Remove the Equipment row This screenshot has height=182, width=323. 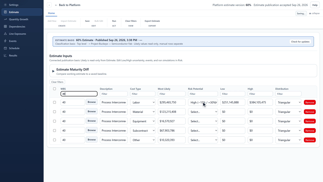coord(310,121)
